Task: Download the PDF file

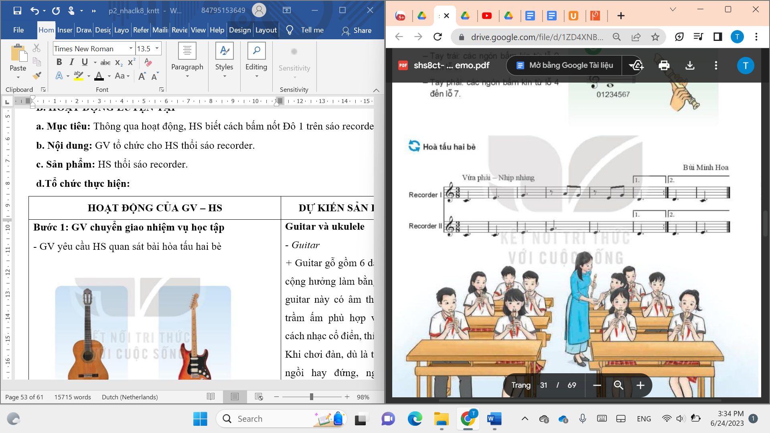Action: point(690,65)
